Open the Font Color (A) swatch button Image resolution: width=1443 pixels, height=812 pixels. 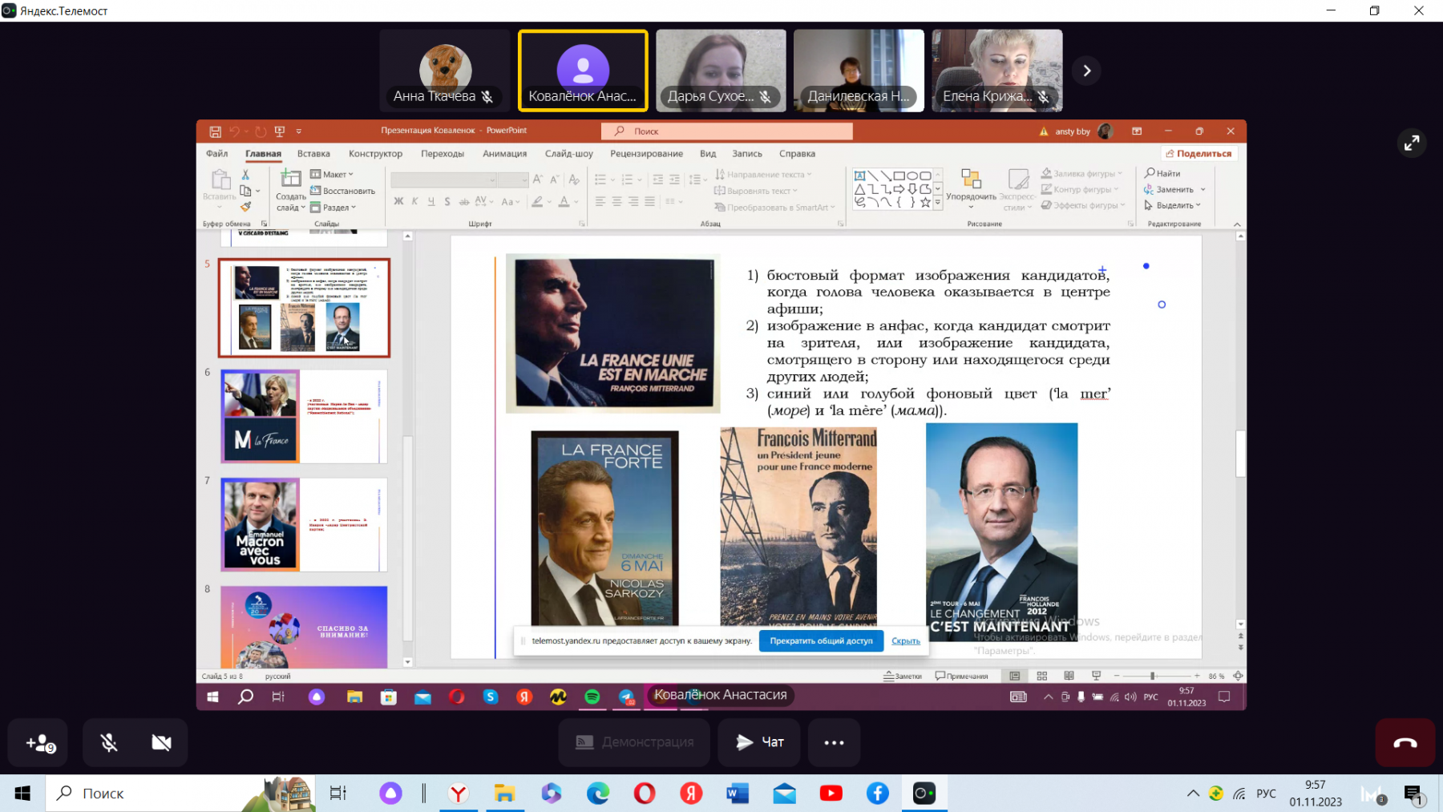coord(564,202)
